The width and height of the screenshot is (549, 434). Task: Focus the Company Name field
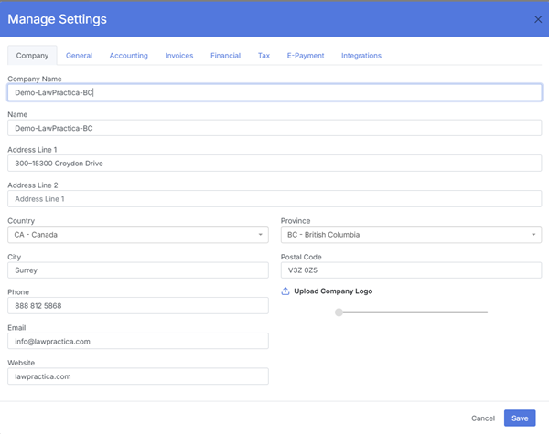point(274,92)
